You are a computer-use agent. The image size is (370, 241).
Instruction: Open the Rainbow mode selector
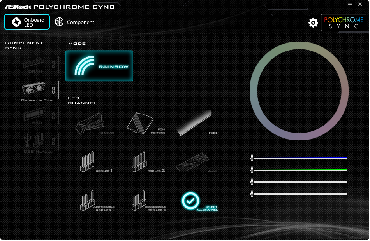pyautogui.click(x=99, y=66)
